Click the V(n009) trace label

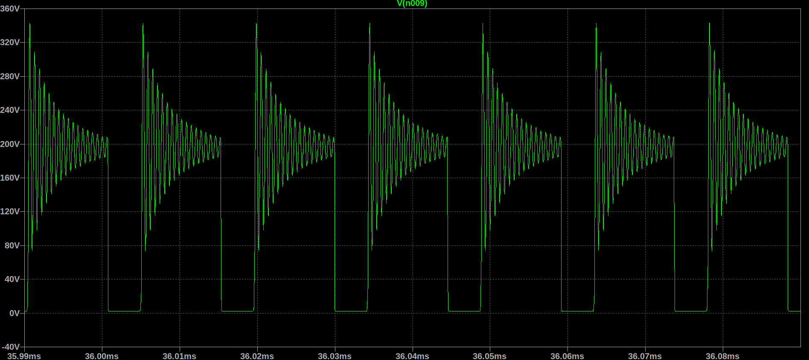tap(412, 4)
